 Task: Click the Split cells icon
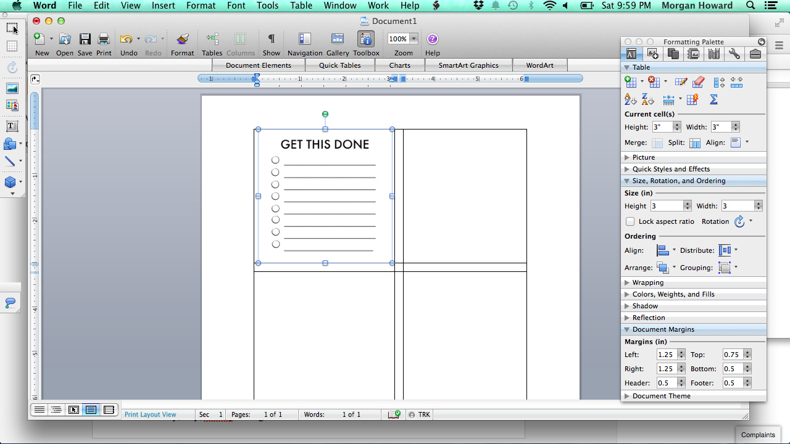click(x=695, y=143)
